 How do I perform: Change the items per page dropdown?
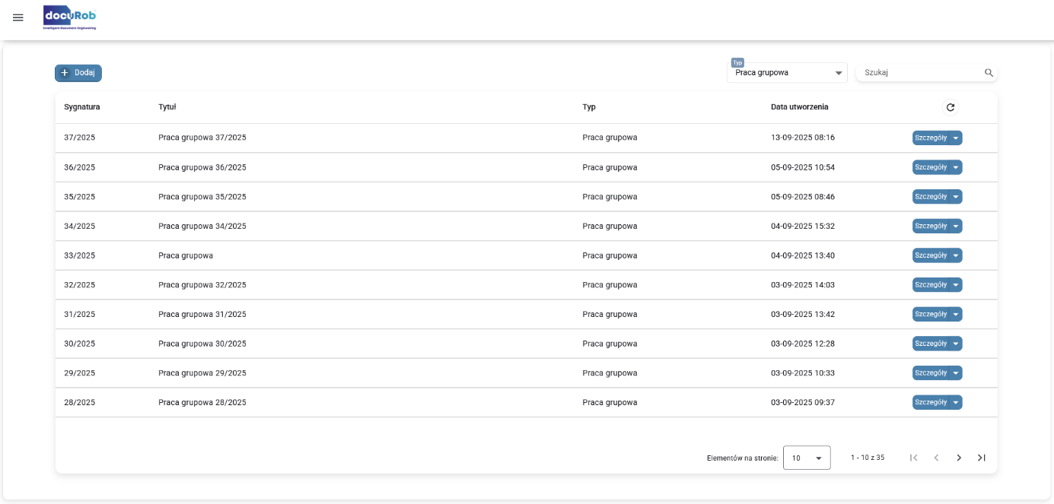click(807, 458)
